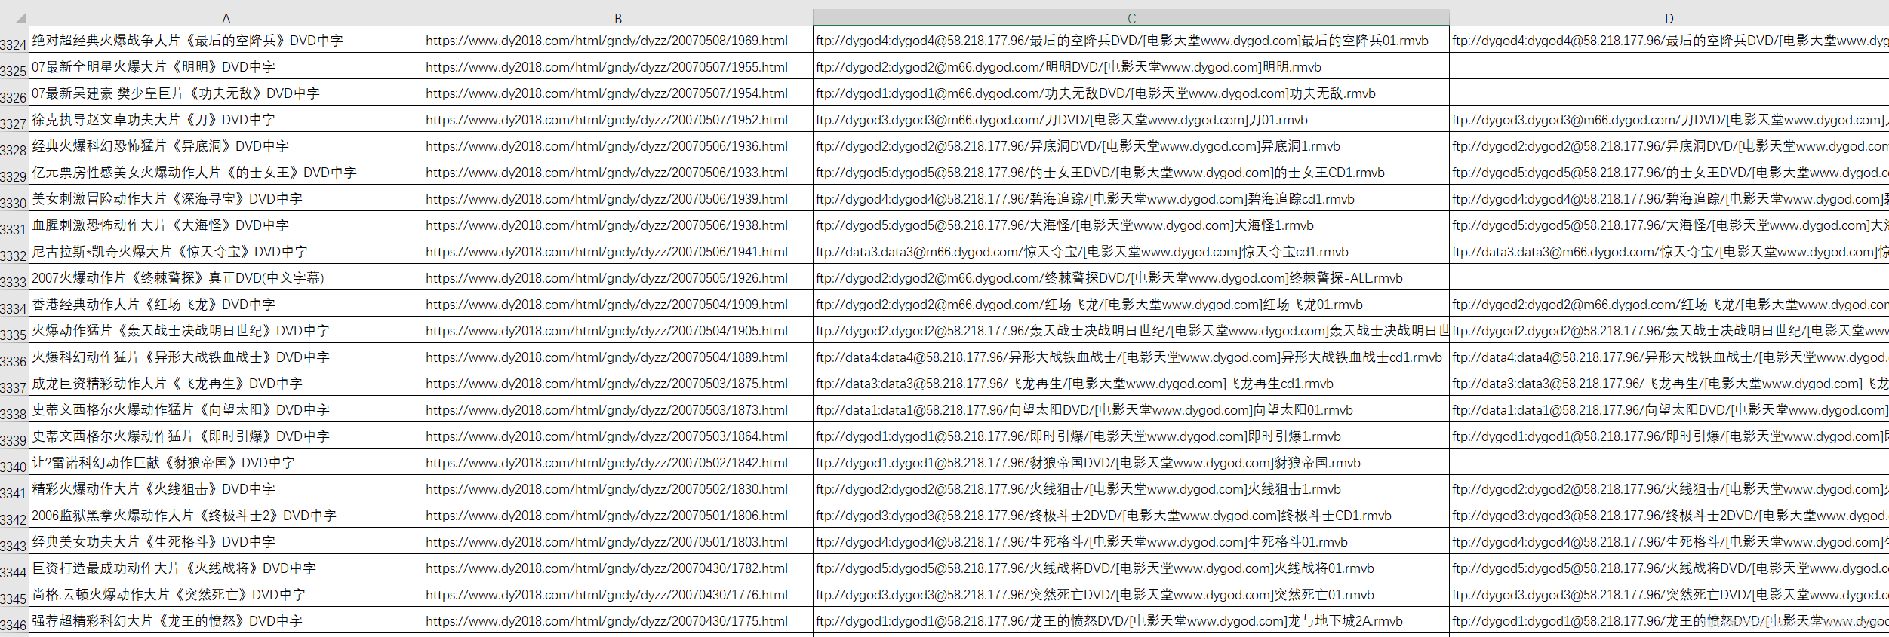Click URL ending 20070505/1926.html
The image size is (1889, 637).
[x=607, y=278]
